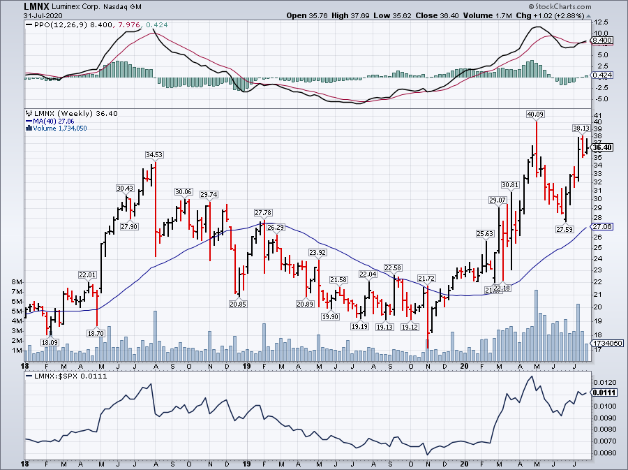Click the High 37.69 value in header
This screenshot has width=628, height=470.
[x=351, y=15]
